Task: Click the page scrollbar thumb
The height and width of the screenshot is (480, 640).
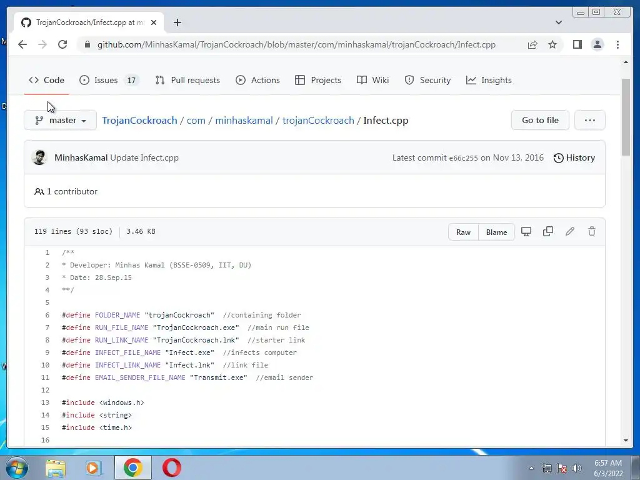Action: [626, 117]
